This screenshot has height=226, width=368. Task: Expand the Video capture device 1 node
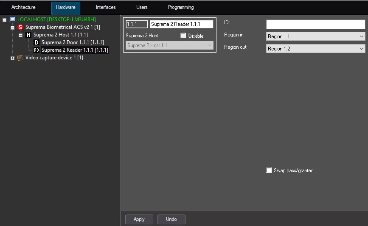coord(12,58)
